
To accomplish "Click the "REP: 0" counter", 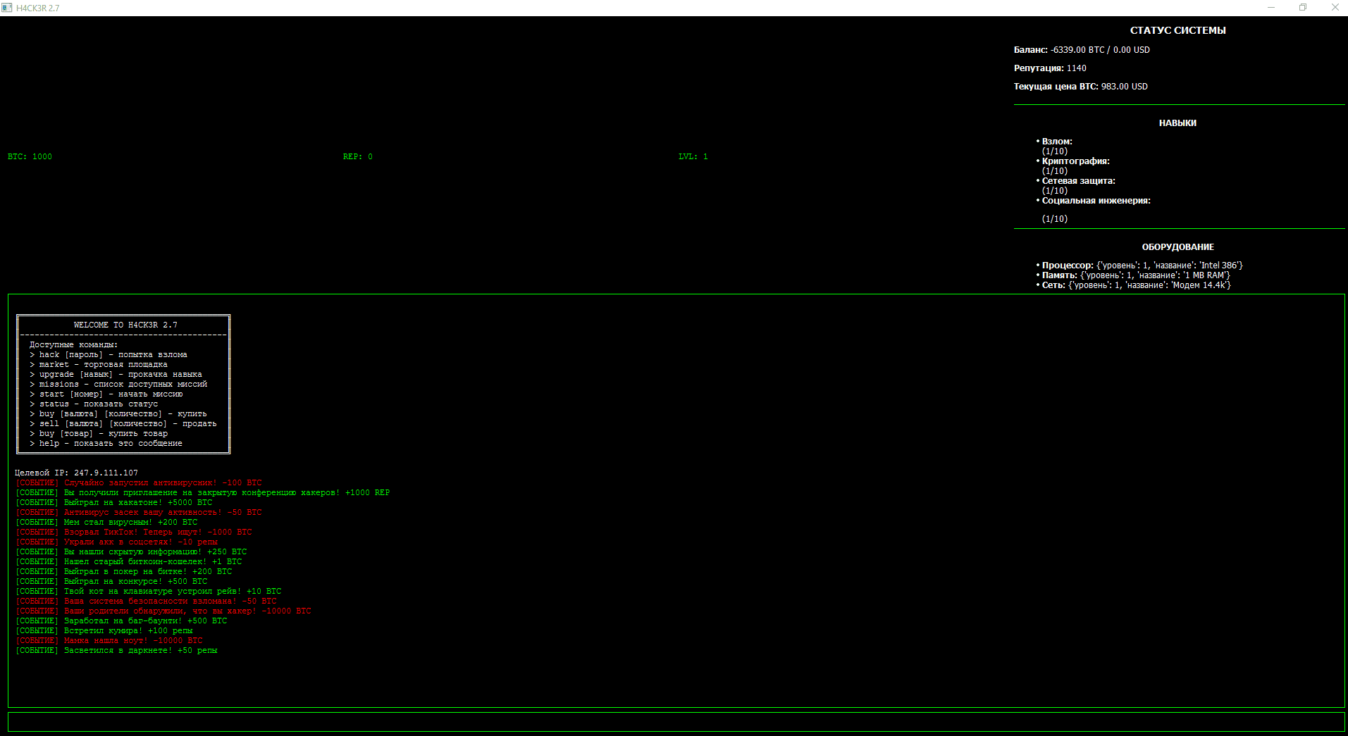I will click(x=358, y=156).
